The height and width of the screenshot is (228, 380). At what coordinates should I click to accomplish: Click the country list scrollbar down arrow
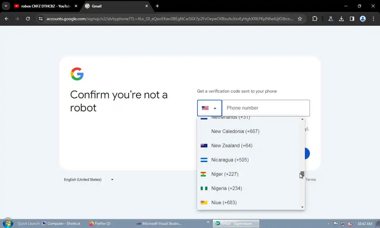303,207
